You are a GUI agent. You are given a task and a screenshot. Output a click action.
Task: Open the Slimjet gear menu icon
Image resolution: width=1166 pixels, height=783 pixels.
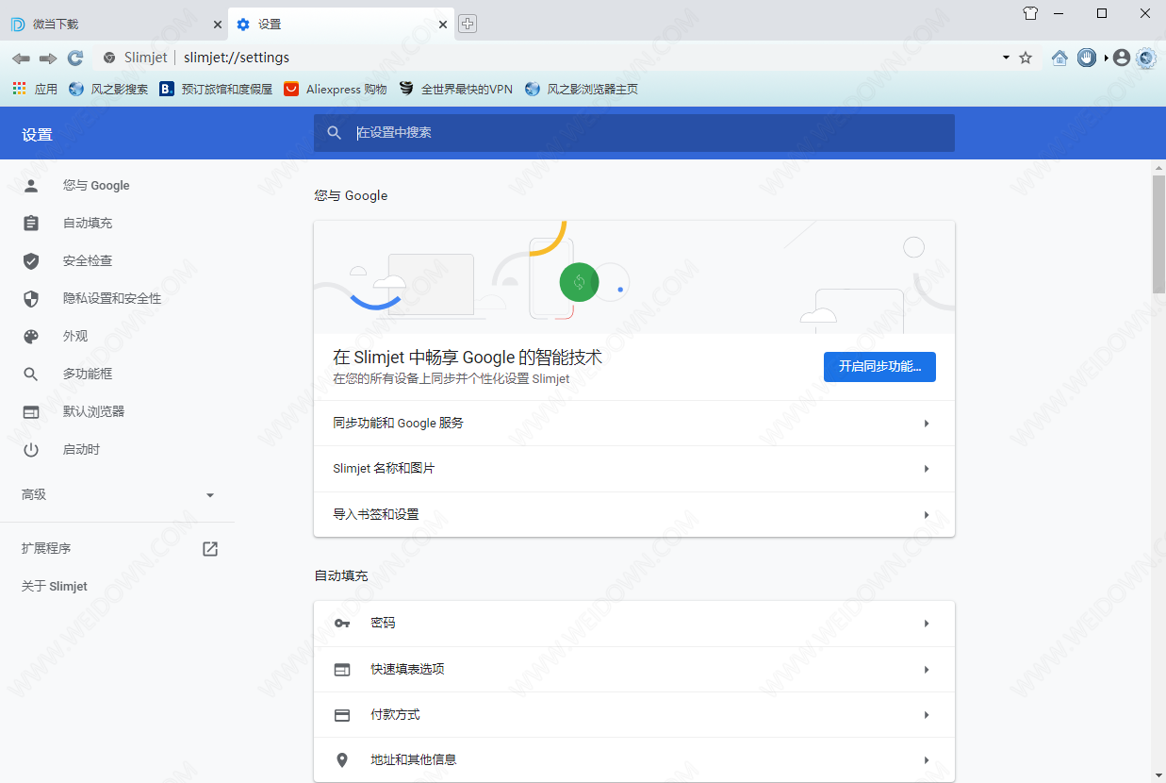(1146, 58)
